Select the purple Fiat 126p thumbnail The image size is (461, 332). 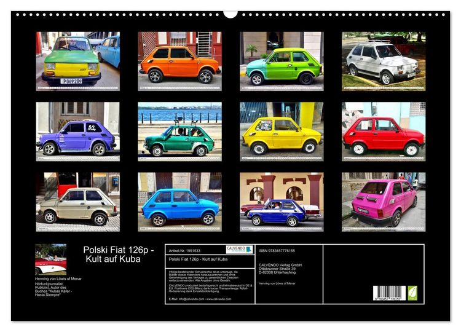[78, 132]
